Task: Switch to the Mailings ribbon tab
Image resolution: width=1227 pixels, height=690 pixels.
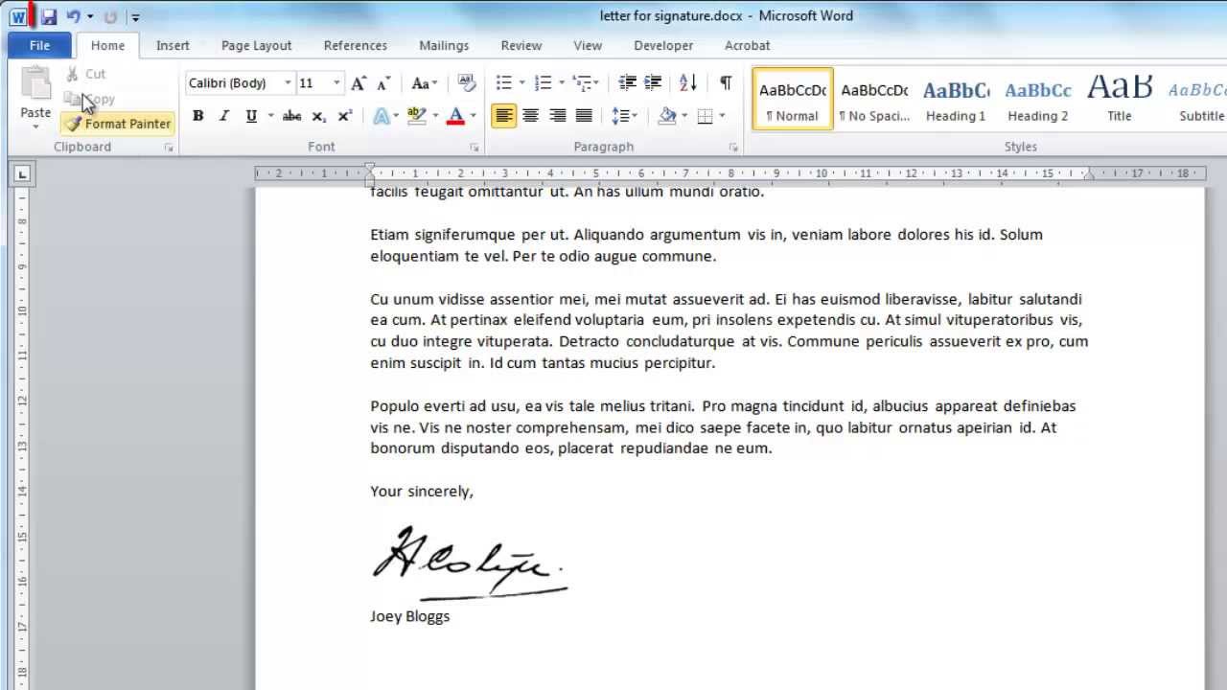Action: [444, 45]
